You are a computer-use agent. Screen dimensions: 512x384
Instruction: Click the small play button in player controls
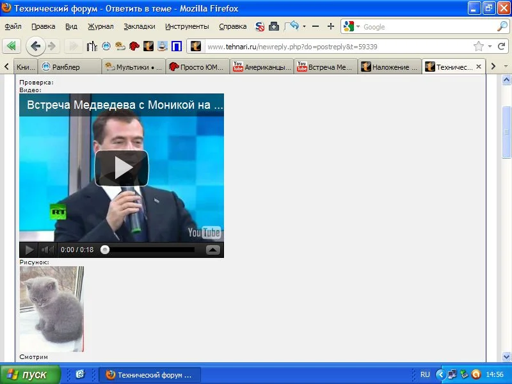click(29, 250)
